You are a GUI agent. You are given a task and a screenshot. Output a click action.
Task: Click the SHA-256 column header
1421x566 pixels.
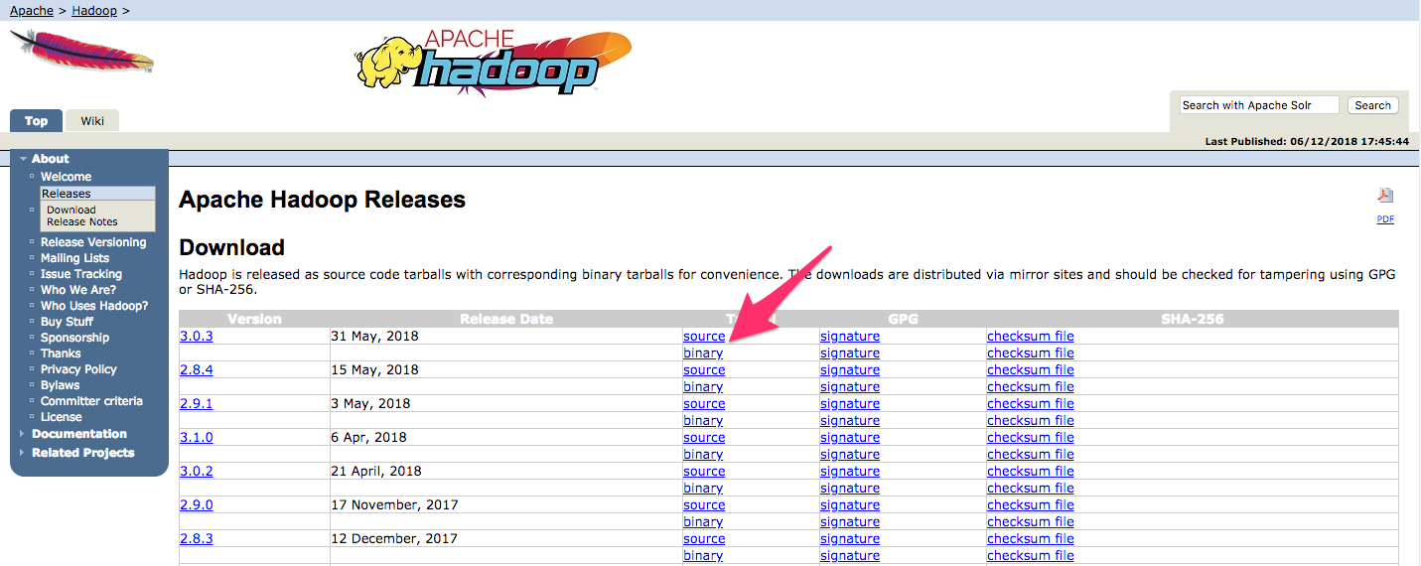1192,319
